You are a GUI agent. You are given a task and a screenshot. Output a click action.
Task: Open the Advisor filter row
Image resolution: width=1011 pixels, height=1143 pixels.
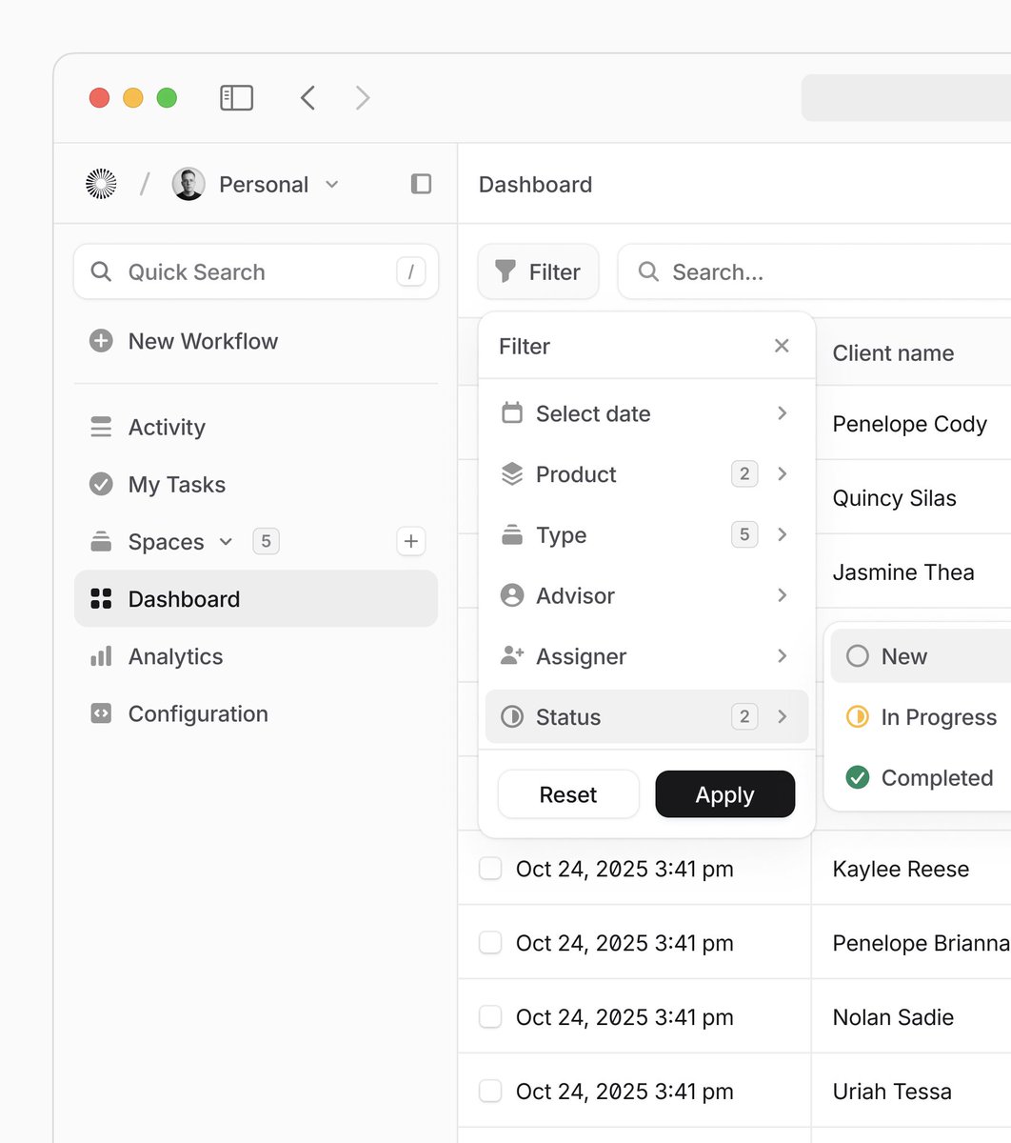[646, 595]
